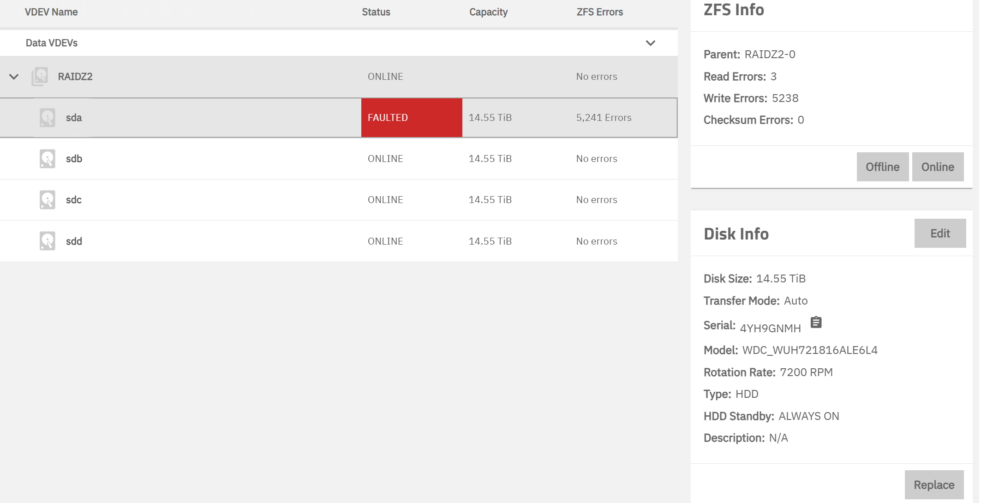Click the Checksum Errors value 0
The height and width of the screenshot is (503, 981).
(x=801, y=120)
